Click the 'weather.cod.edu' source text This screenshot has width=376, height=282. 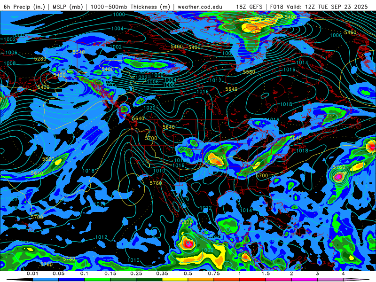point(200,7)
